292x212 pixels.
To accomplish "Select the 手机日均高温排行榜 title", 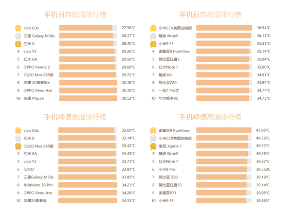I will [210, 14].
